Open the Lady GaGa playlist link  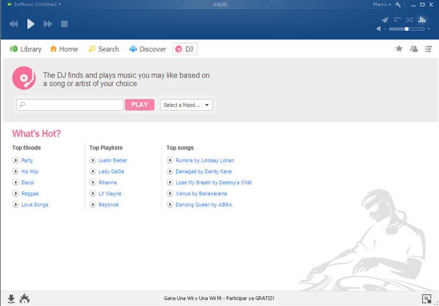pyautogui.click(x=111, y=171)
